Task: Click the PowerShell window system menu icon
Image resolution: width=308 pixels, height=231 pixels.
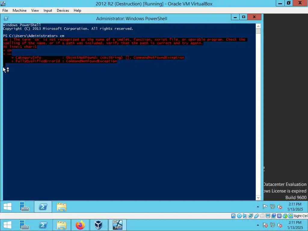Action: click(x=6, y=18)
